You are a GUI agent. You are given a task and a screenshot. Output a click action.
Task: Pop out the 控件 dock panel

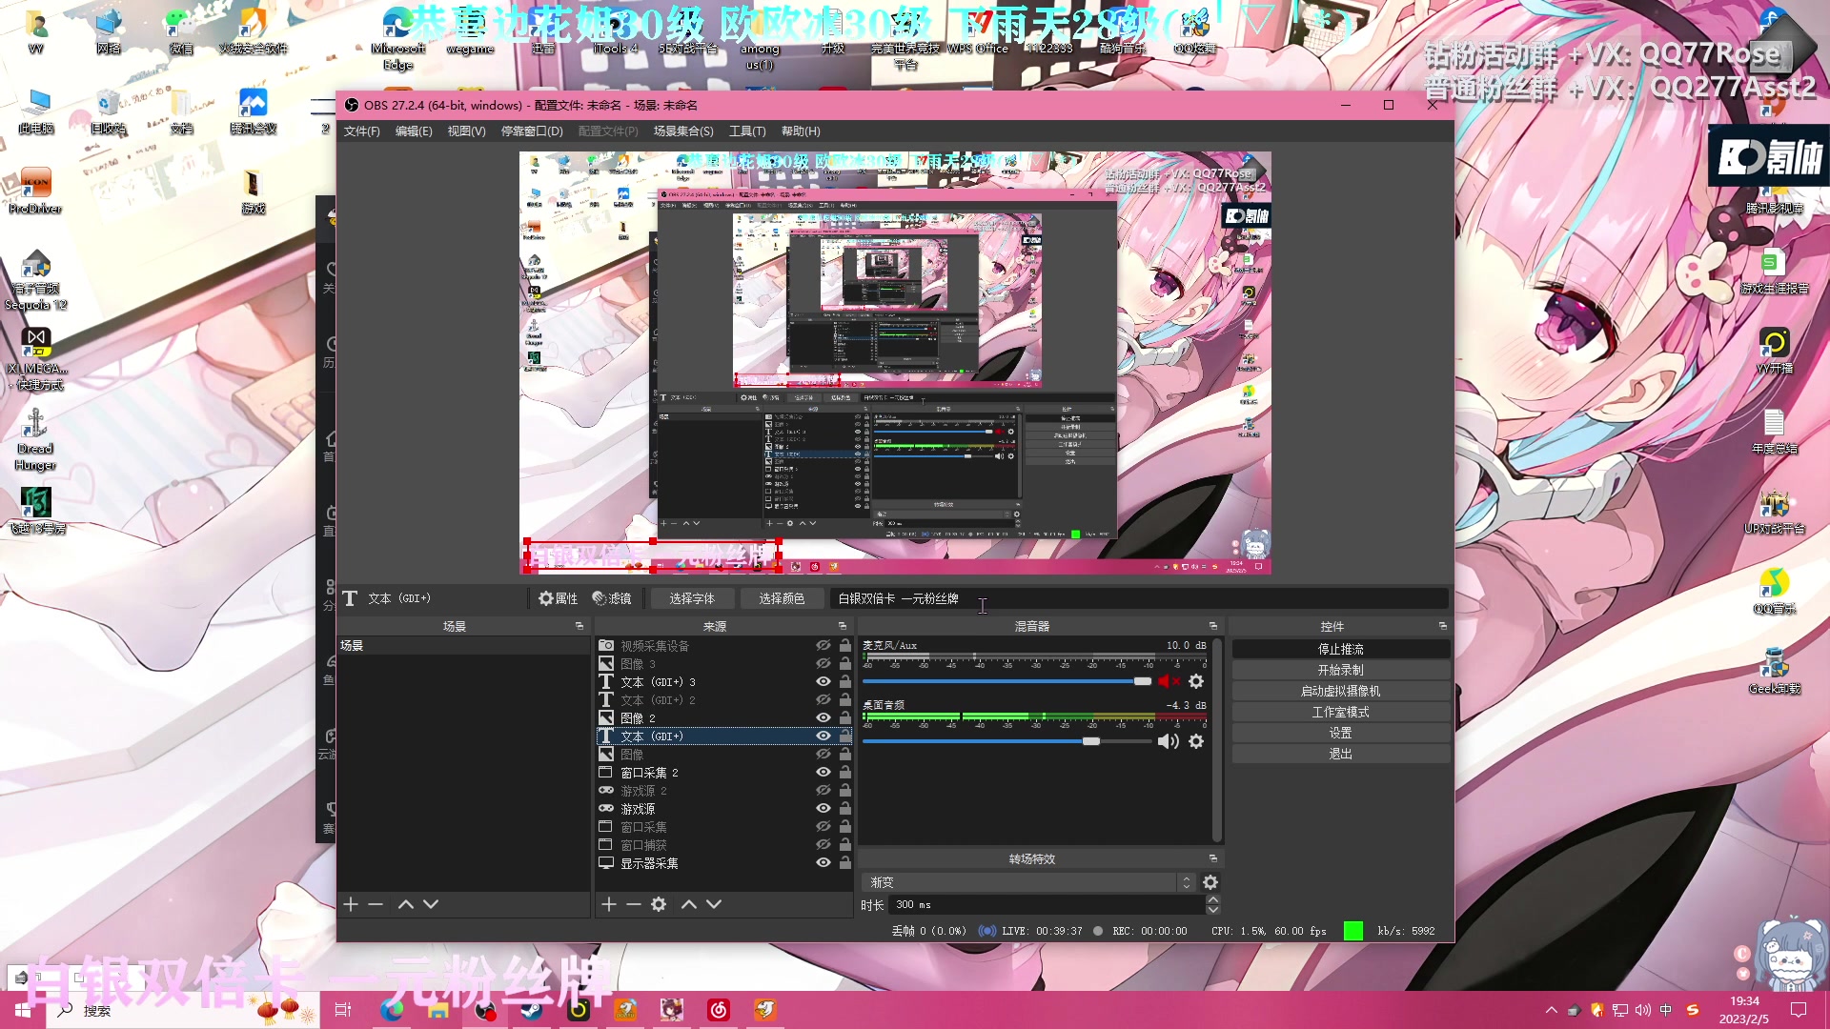1443,626
